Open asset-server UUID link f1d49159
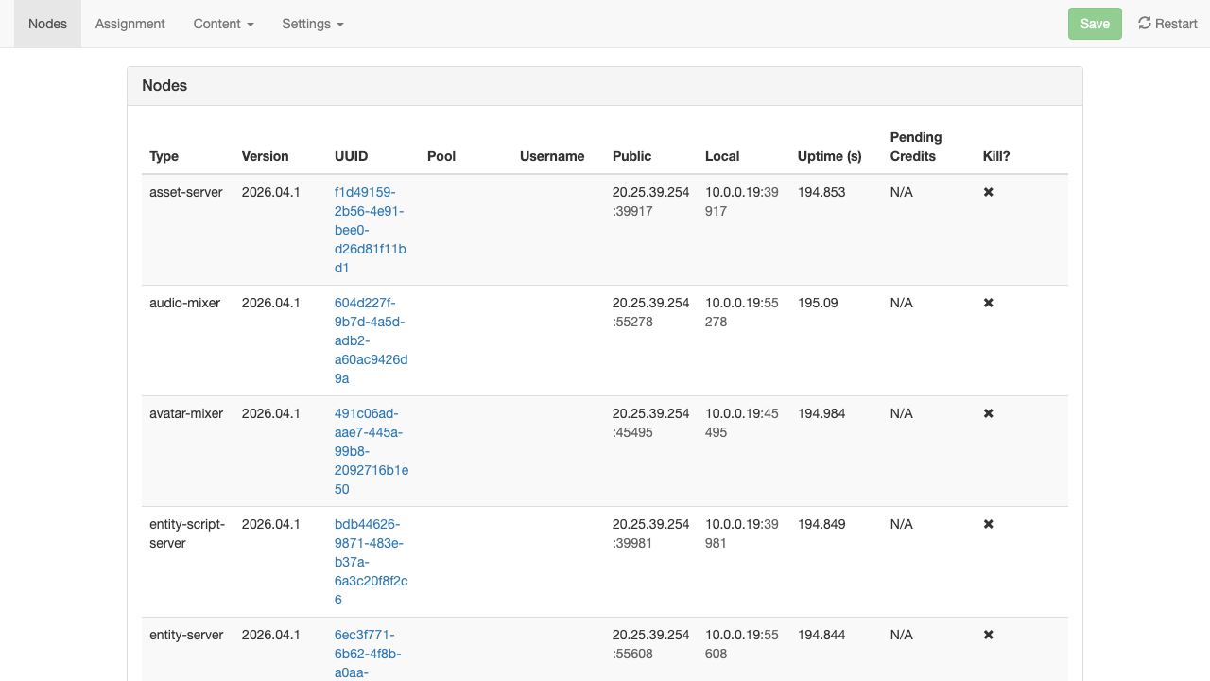 pyautogui.click(x=371, y=230)
